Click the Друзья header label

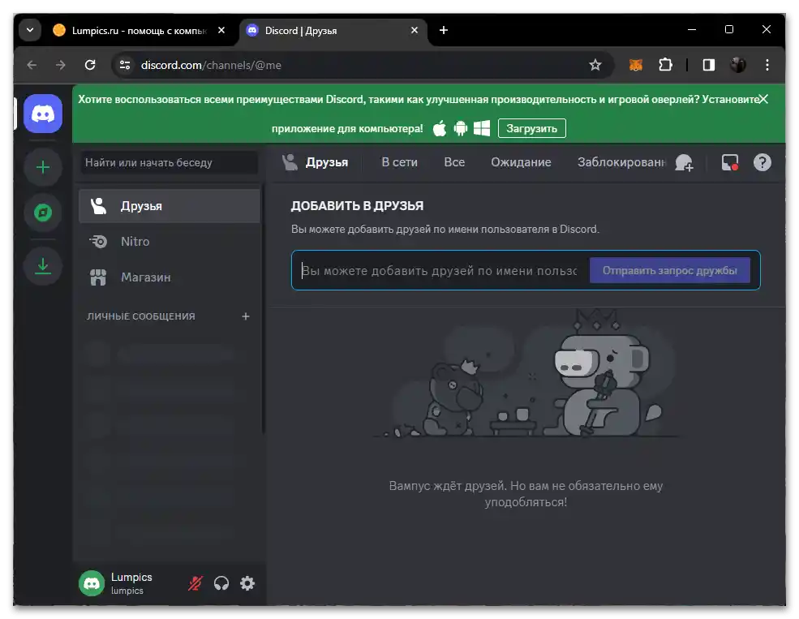[x=327, y=162]
